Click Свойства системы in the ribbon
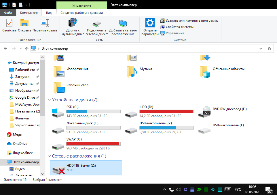Screen dimensions: 277x195 [179, 27]
